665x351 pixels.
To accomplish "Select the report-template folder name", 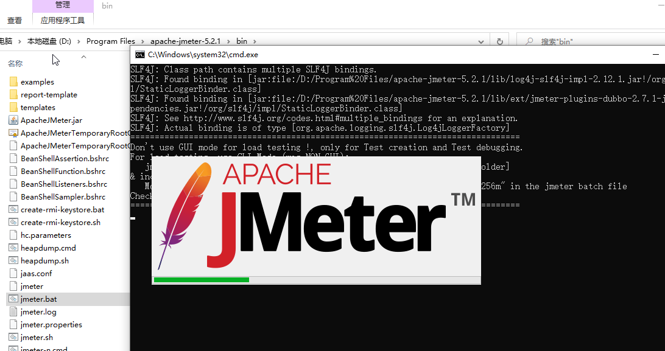I will 49,94.
